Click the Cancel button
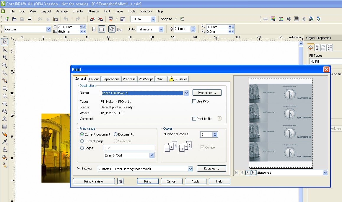The width and height of the screenshot is (342, 202). (x=171, y=181)
